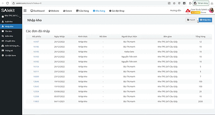Reload the page with browser refresh icon
Viewport: 215px width, 115px height.
pos(7,3)
